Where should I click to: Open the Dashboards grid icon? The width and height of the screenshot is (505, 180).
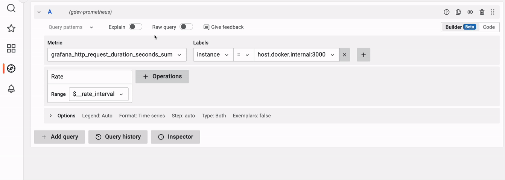click(11, 48)
